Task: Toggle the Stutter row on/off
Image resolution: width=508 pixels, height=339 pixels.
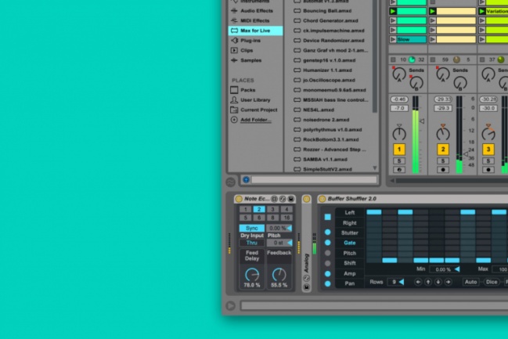Action: coord(327,232)
